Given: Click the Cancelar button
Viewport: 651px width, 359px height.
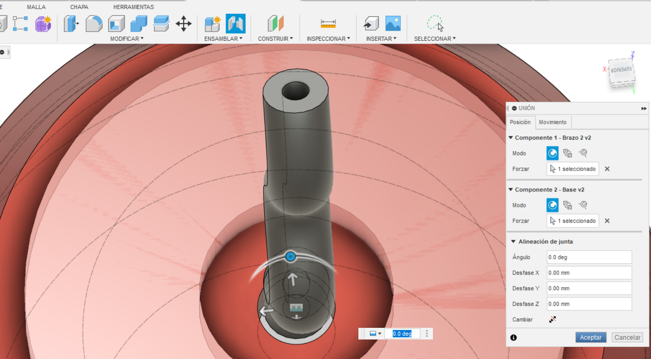Looking at the screenshot, I should 627,337.
